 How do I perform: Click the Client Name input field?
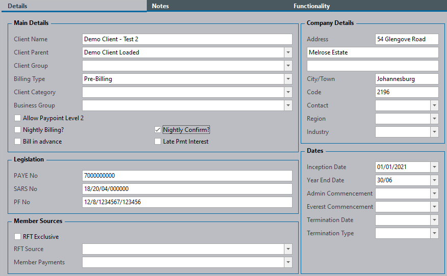pos(187,39)
